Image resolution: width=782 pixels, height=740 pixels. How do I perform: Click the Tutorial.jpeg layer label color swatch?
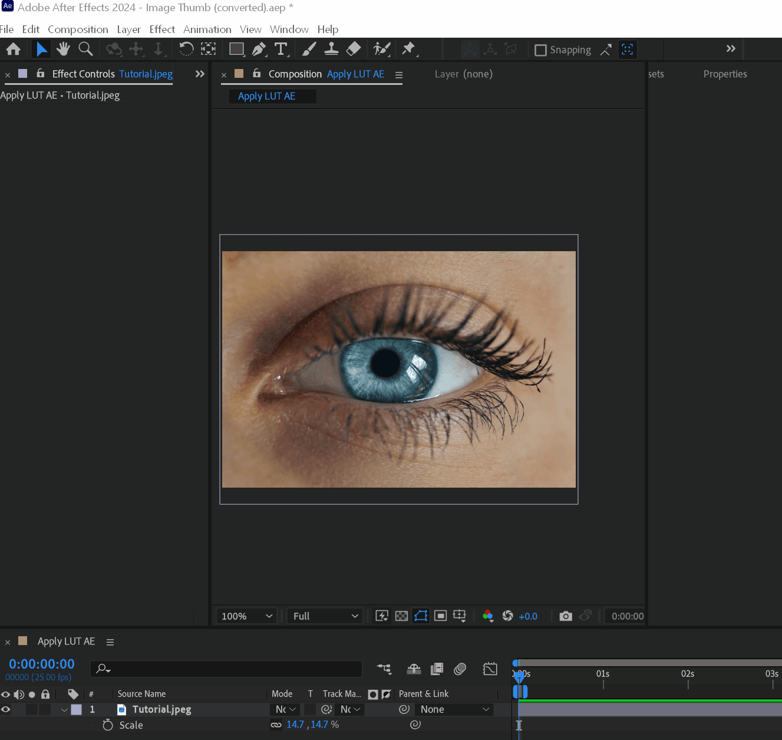click(77, 710)
